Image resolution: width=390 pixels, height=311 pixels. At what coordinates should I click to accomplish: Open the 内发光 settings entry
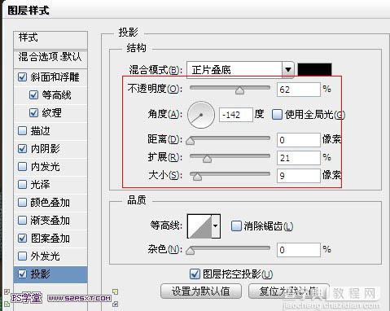tap(45, 167)
